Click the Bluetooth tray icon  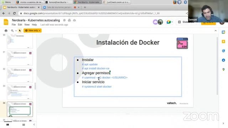click(185, 2)
